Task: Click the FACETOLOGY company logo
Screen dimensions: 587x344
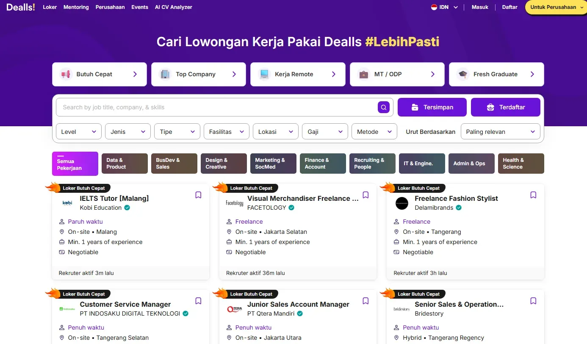Action: tap(234, 203)
